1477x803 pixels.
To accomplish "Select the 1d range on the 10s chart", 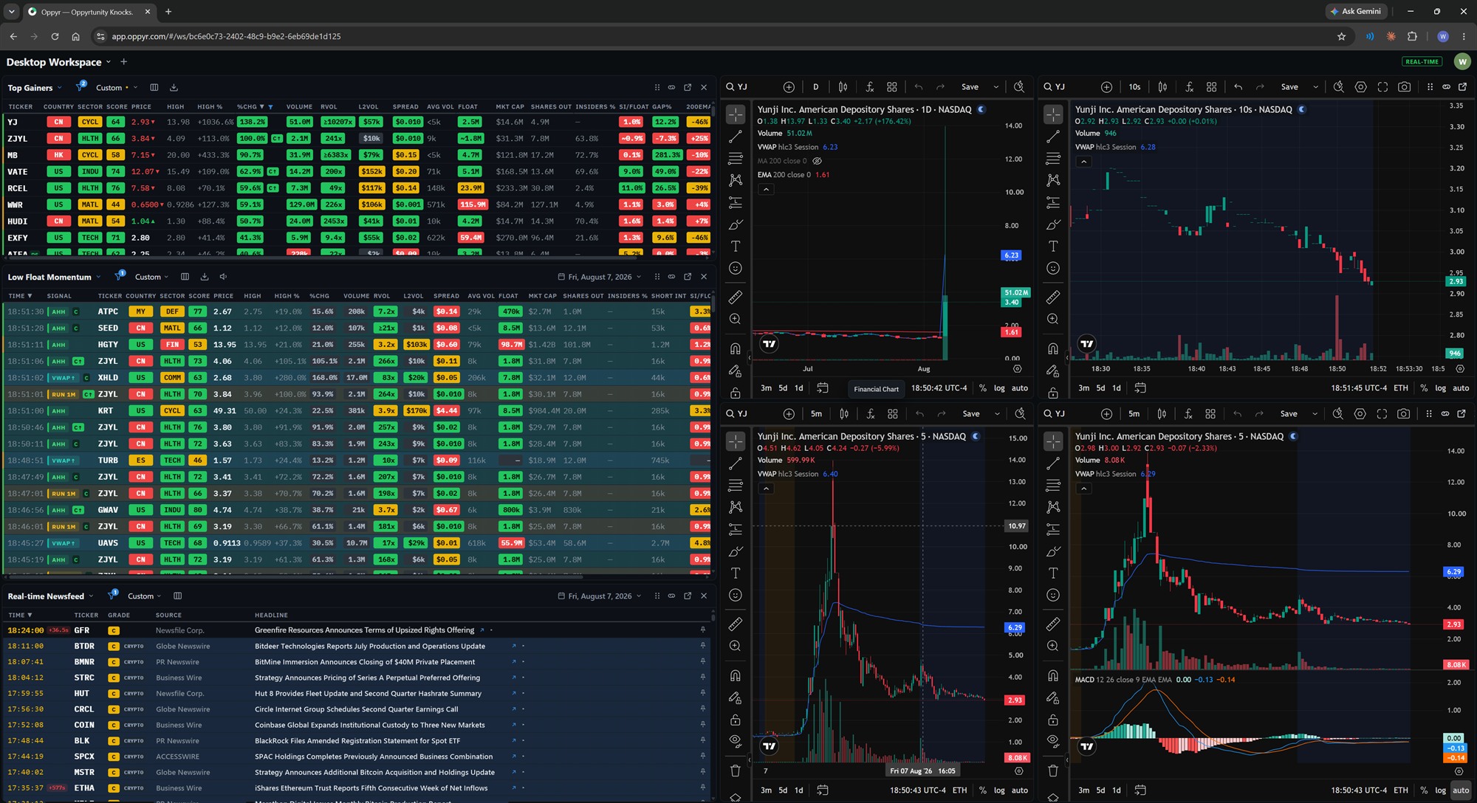I will coord(1117,388).
